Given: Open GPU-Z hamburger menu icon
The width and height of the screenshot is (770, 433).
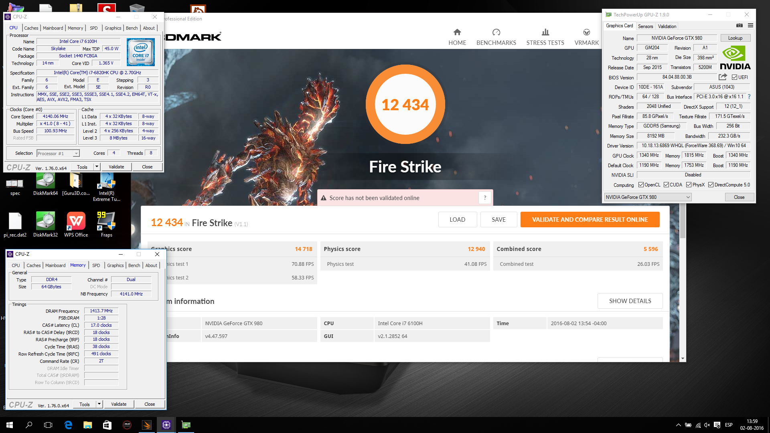Looking at the screenshot, I should (750, 26).
